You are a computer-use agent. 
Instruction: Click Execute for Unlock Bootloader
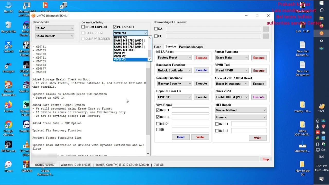point(201,70)
